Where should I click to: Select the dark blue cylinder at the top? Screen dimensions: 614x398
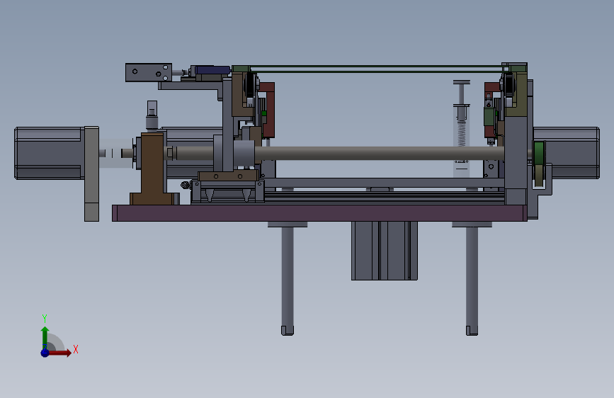(x=212, y=70)
